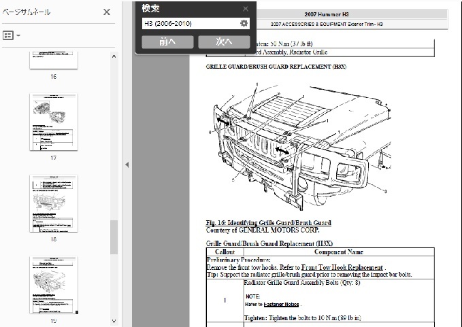Click the ページサムネール panel title
This screenshot has height=327, width=462.
[27, 12]
